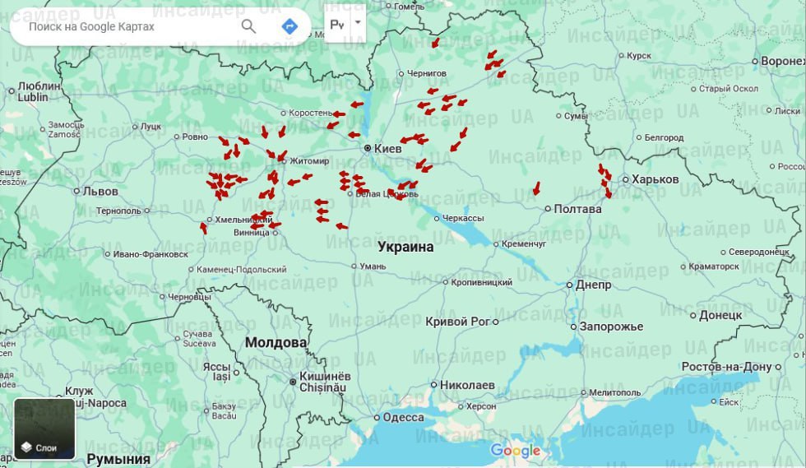Select the Запорожье city label
This screenshot has height=468, width=806.
(x=611, y=327)
